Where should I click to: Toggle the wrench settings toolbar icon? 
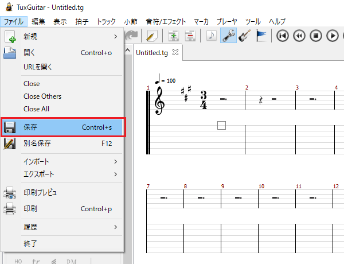click(x=228, y=36)
